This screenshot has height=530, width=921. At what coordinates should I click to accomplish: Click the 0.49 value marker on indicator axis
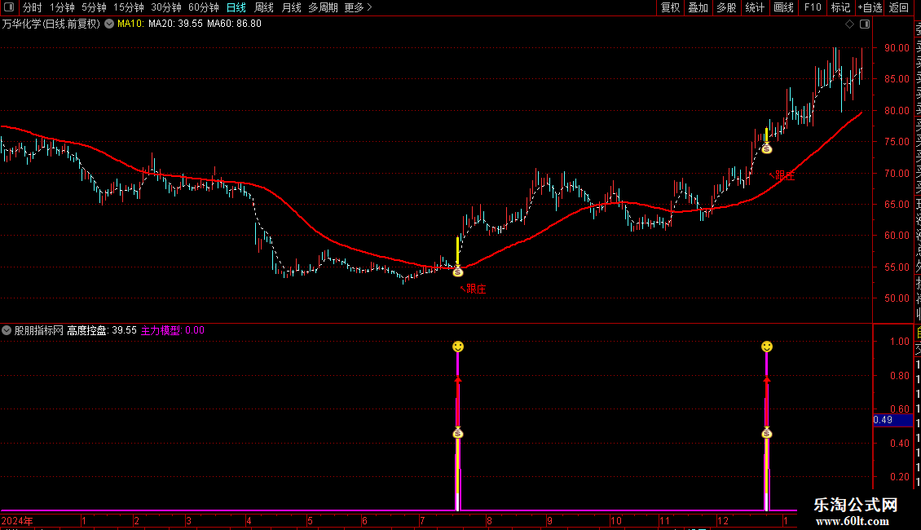892,420
